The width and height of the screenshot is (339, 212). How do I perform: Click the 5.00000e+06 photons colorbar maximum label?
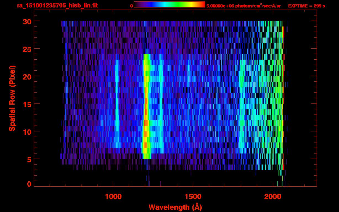point(243,6)
